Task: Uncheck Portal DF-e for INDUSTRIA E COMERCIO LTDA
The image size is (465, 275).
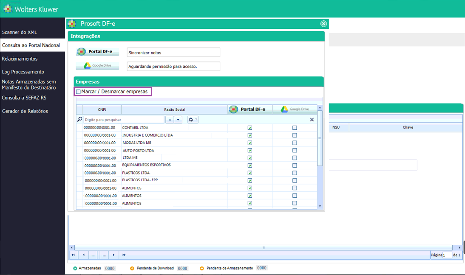Action: click(250, 135)
